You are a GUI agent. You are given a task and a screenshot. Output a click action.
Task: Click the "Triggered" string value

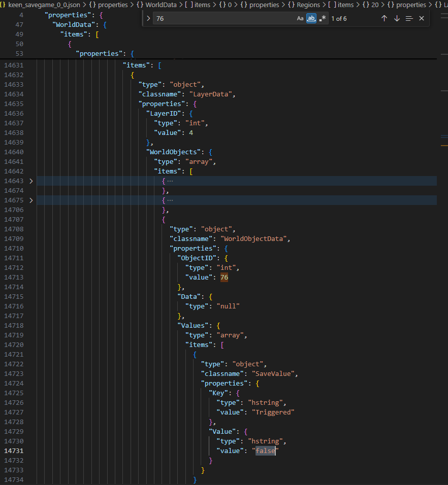coord(273,412)
